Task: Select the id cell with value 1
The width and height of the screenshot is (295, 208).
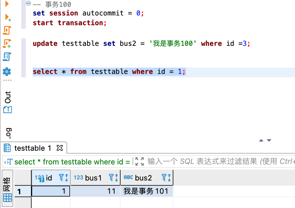Action: pos(51,191)
